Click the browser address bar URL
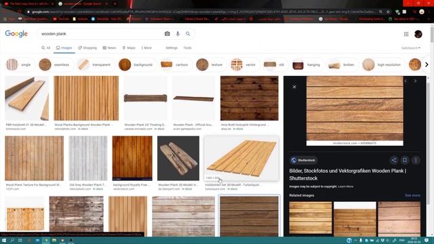Screen dimensions: 434x244 click(203, 12)
